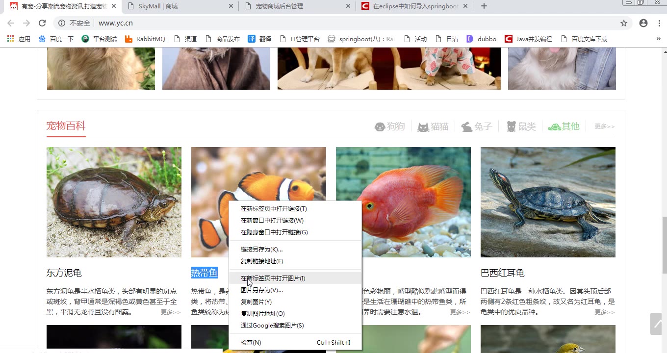Click the 东方泥龟 title link

(x=64, y=273)
